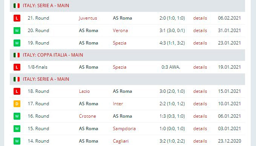Click the green W badge for Verona match
Image resolution: width=256 pixels, height=146 pixels.
click(x=17, y=31)
